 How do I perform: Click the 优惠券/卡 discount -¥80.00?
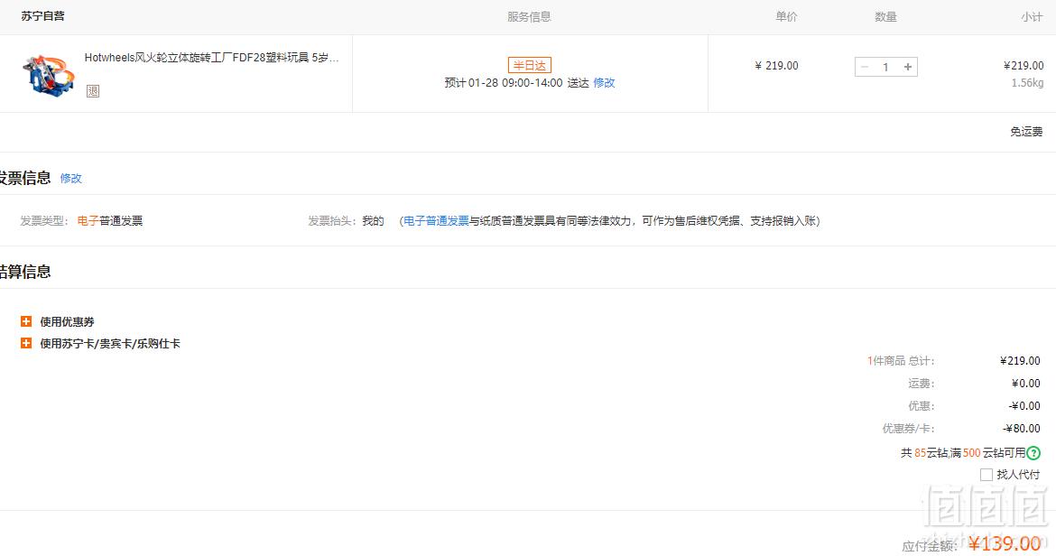[x=1022, y=429]
